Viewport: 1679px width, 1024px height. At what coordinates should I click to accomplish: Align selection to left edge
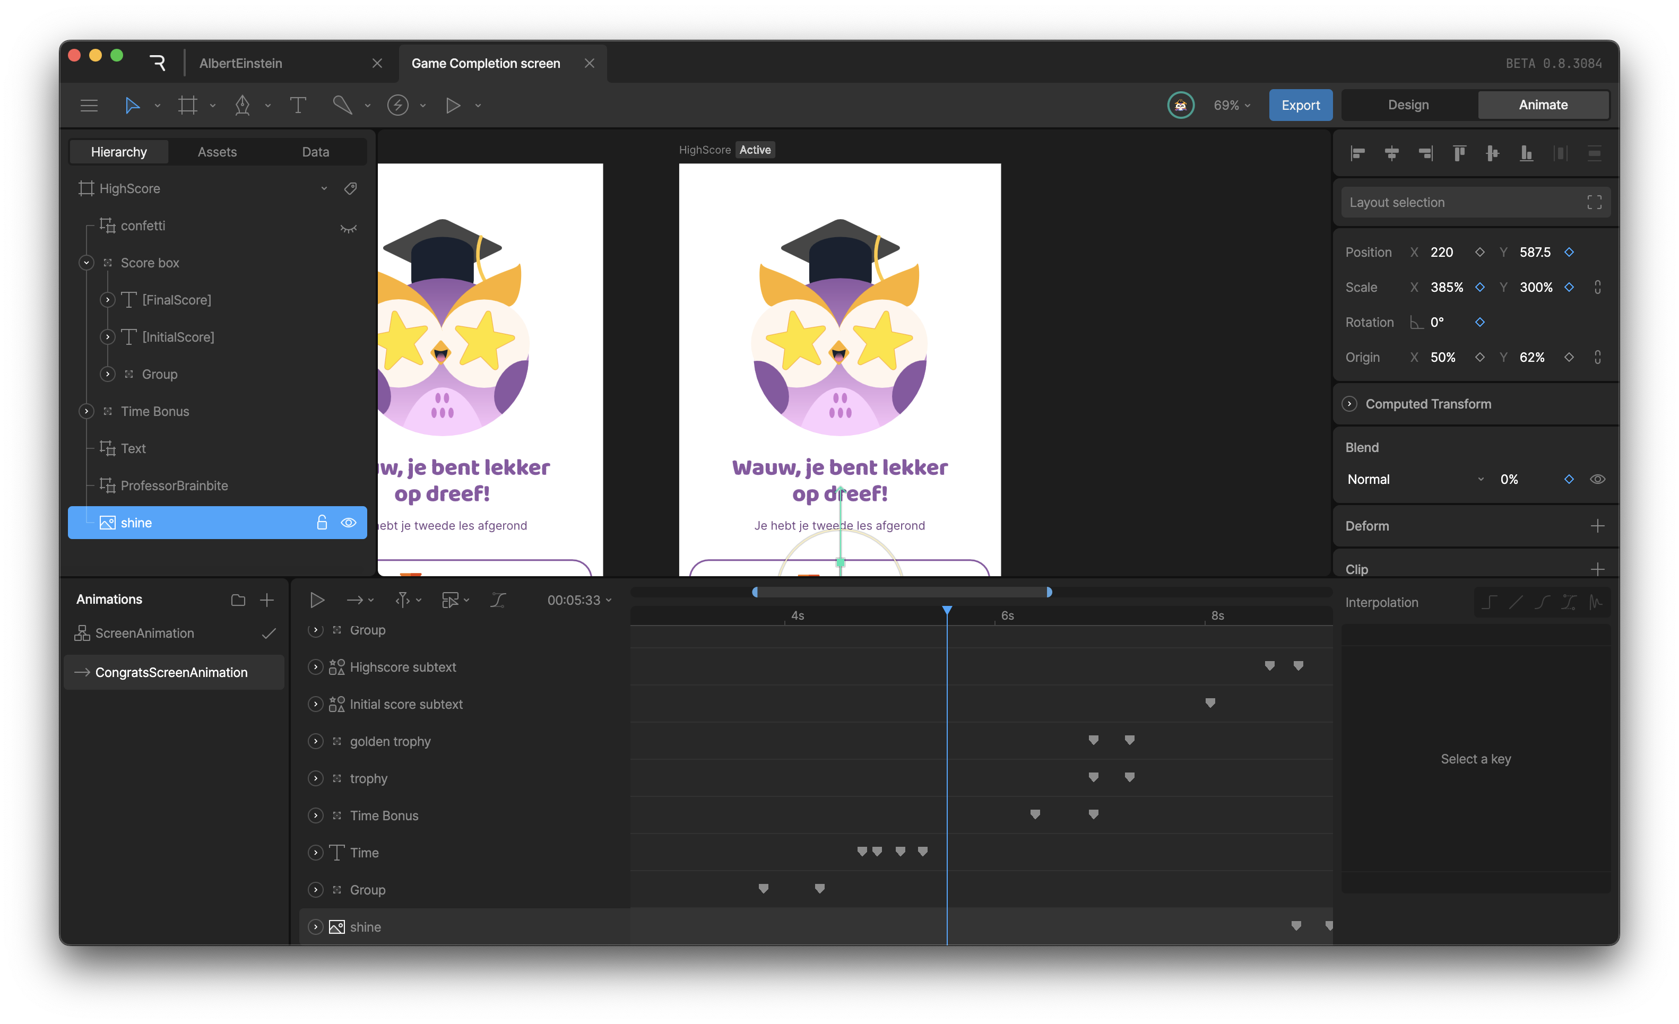click(1357, 153)
